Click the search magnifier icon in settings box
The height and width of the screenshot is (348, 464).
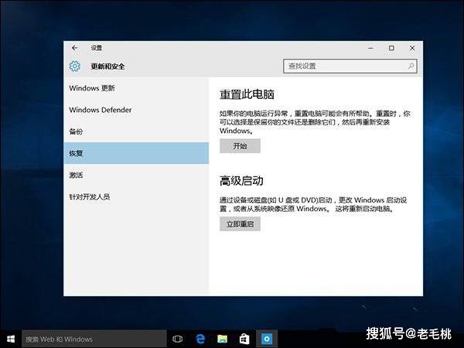(x=411, y=67)
